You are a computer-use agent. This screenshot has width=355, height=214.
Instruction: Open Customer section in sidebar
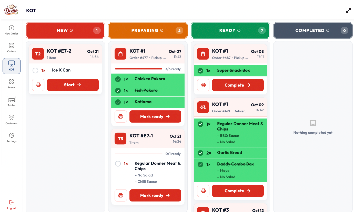tap(12, 120)
